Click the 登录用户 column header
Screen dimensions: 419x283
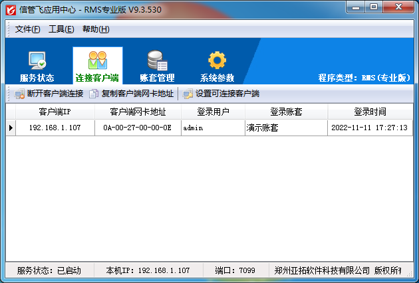[x=213, y=112]
